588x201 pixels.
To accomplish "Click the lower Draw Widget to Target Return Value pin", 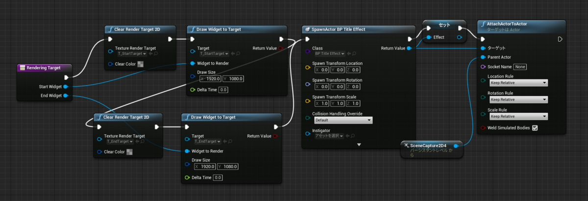I will coord(275,136).
